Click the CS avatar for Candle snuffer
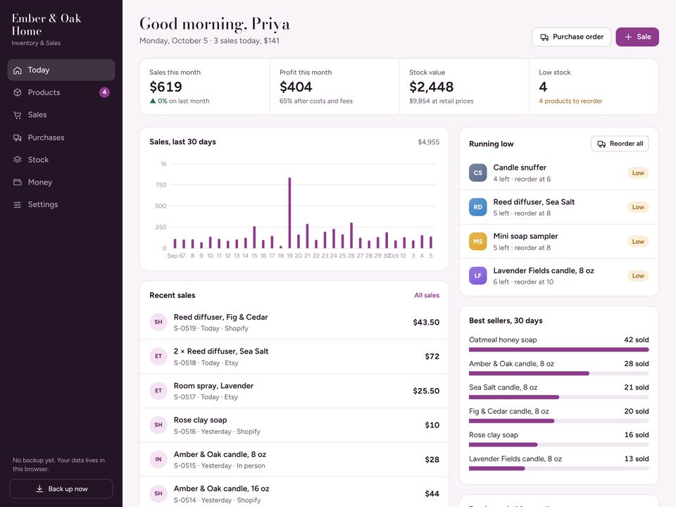 [477, 173]
